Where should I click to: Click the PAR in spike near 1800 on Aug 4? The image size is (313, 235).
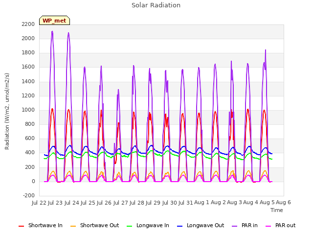pos(266,50)
